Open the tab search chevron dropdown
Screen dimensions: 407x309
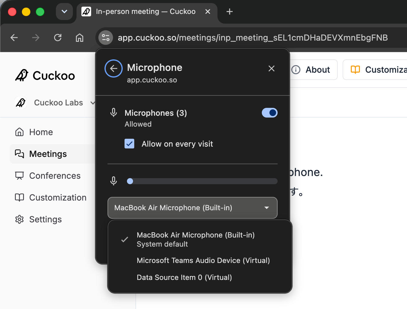[x=64, y=12]
